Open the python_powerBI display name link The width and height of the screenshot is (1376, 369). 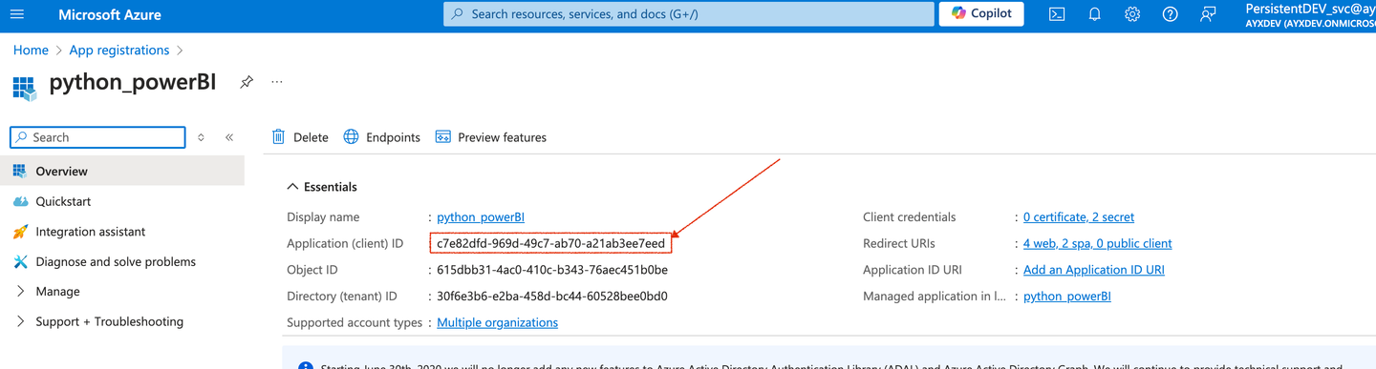(x=481, y=217)
